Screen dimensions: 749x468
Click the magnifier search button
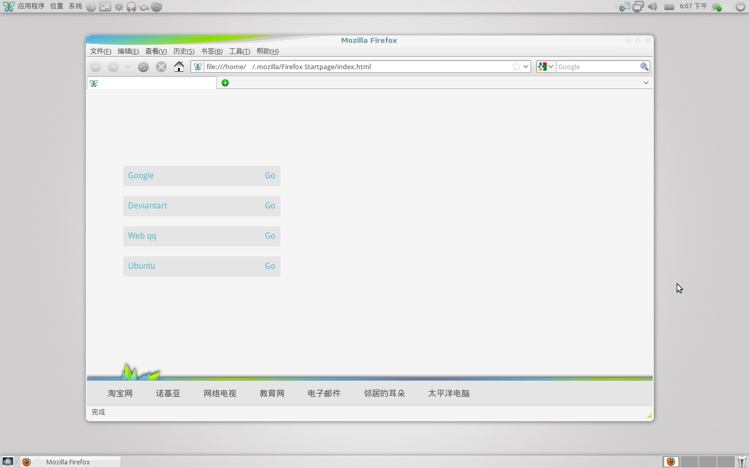(644, 67)
